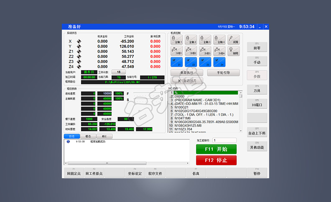Switch on coolant 1 (冷却1)
This screenshot has width=331, height=202.
[x=176, y=51]
